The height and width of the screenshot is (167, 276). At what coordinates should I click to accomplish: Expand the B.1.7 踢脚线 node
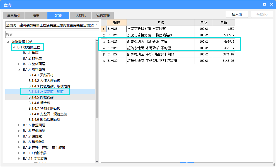point(19,136)
